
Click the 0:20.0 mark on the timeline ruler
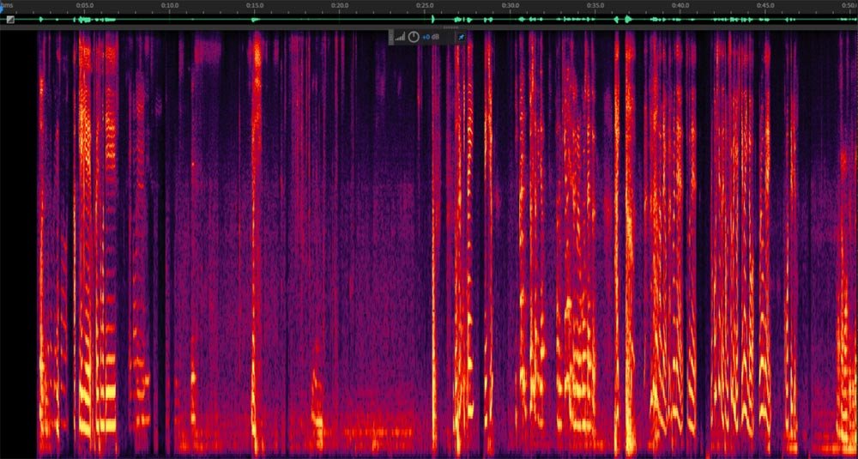pos(340,5)
